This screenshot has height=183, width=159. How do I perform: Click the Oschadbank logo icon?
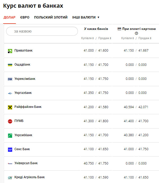(x=10, y=65)
